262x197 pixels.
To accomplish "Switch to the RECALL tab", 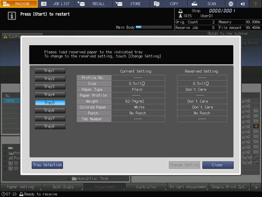I will point(94,4).
